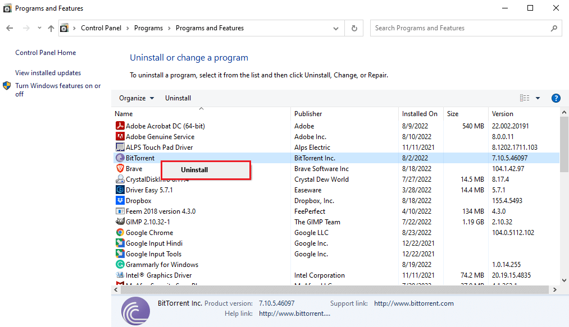Screen dimensions: 569x327
Task: Expand the chevron after Programs breadcrumb
Action: [x=169, y=28]
